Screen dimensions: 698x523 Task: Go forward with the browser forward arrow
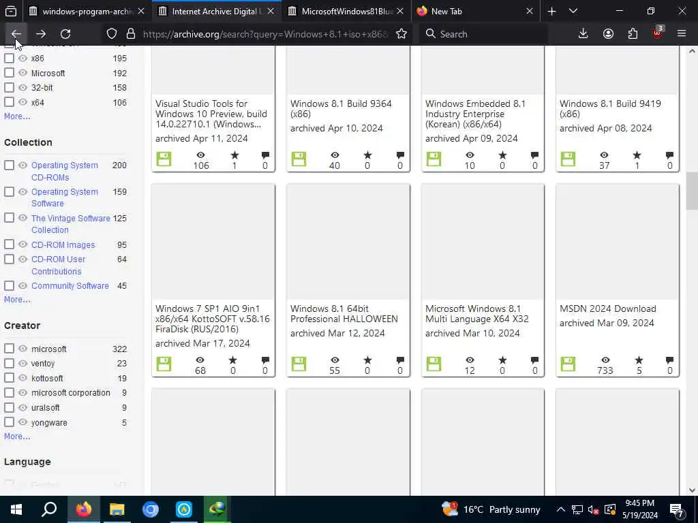click(41, 34)
